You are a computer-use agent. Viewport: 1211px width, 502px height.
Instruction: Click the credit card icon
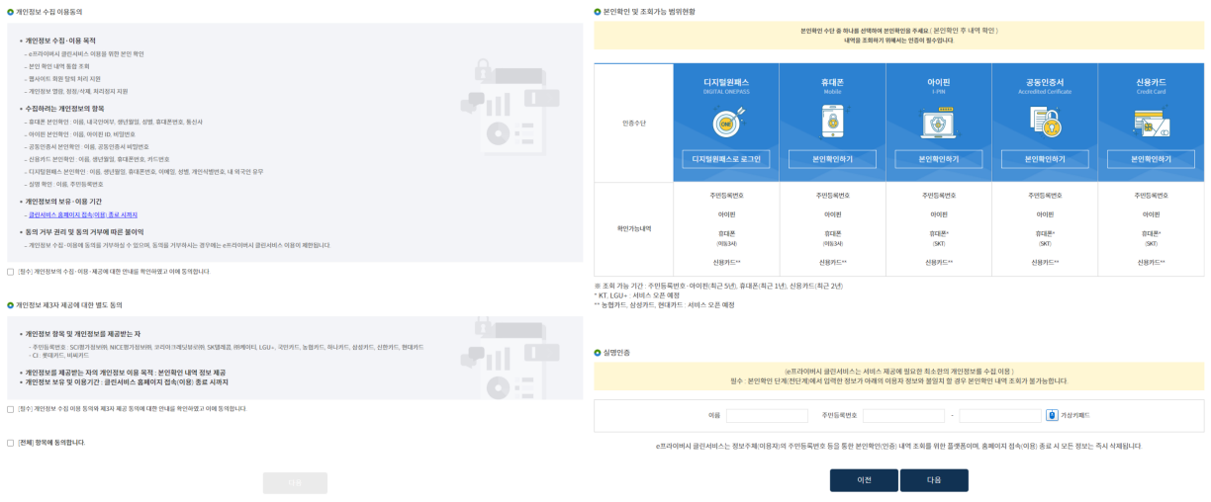pyautogui.click(x=1150, y=122)
